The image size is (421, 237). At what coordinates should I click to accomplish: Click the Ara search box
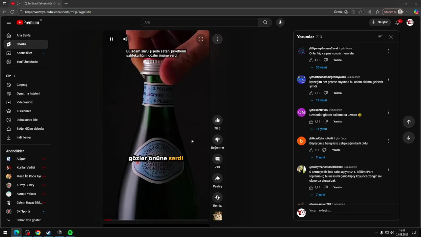(x=200, y=22)
